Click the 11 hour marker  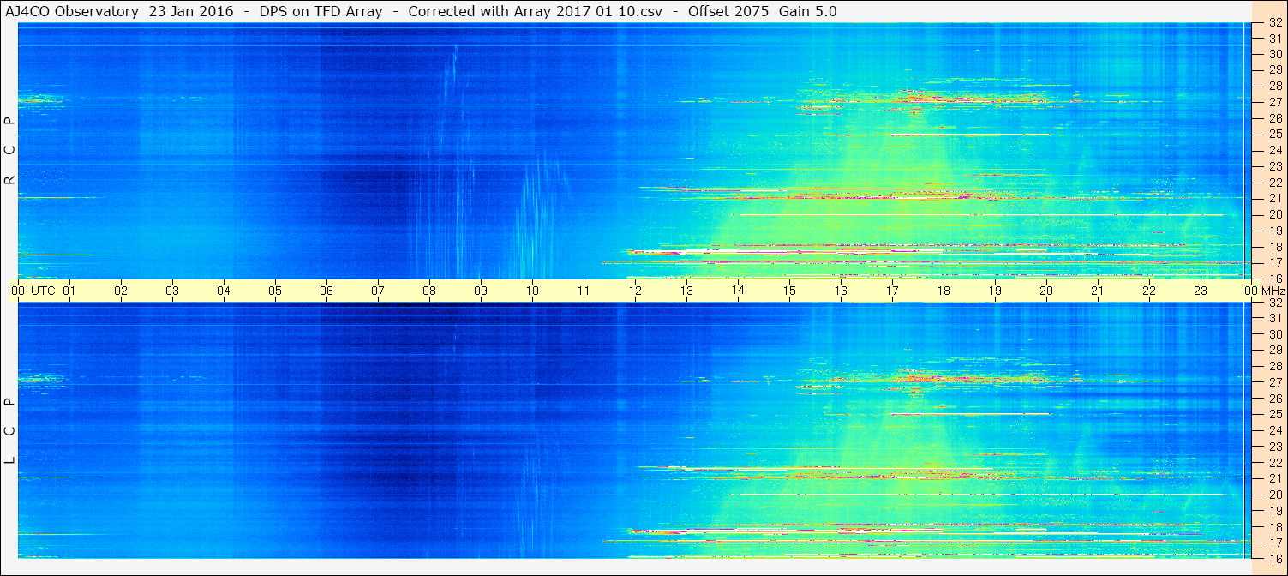[x=584, y=291]
